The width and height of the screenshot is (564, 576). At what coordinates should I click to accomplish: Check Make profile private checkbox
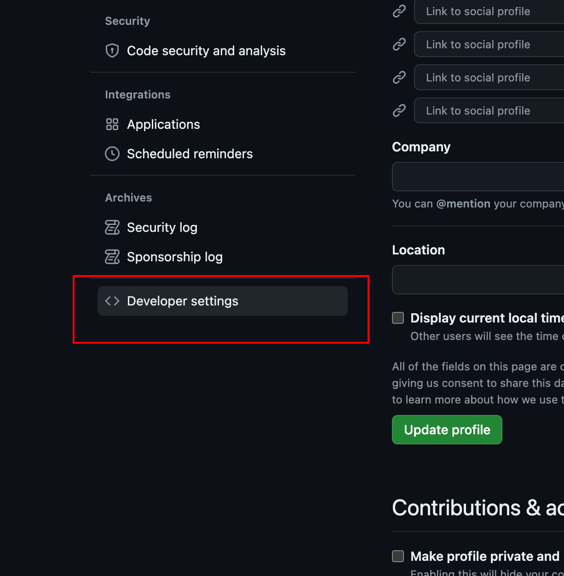[x=398, y=556]
